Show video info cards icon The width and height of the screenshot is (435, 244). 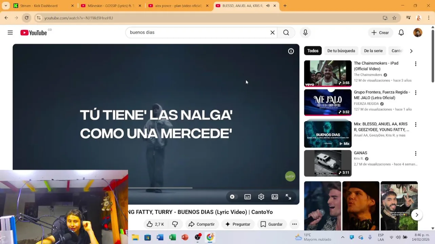click(291, 51)
